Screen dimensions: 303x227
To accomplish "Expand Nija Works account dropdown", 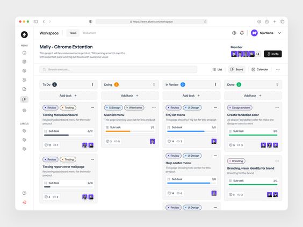I will [x=279, y=33].
